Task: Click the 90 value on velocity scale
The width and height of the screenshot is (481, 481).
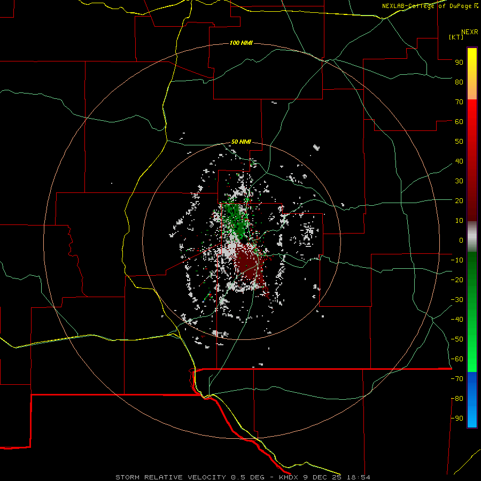Action: 459,63
